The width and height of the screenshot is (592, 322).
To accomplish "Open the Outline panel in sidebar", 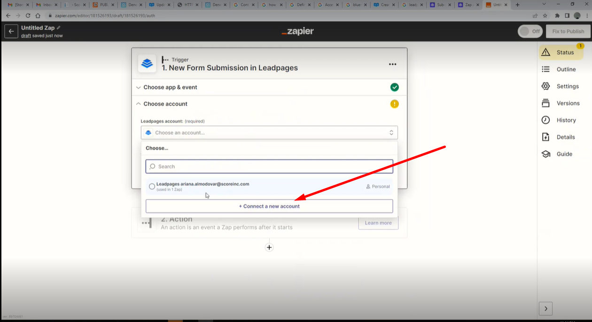I will (x=559, y=69).
